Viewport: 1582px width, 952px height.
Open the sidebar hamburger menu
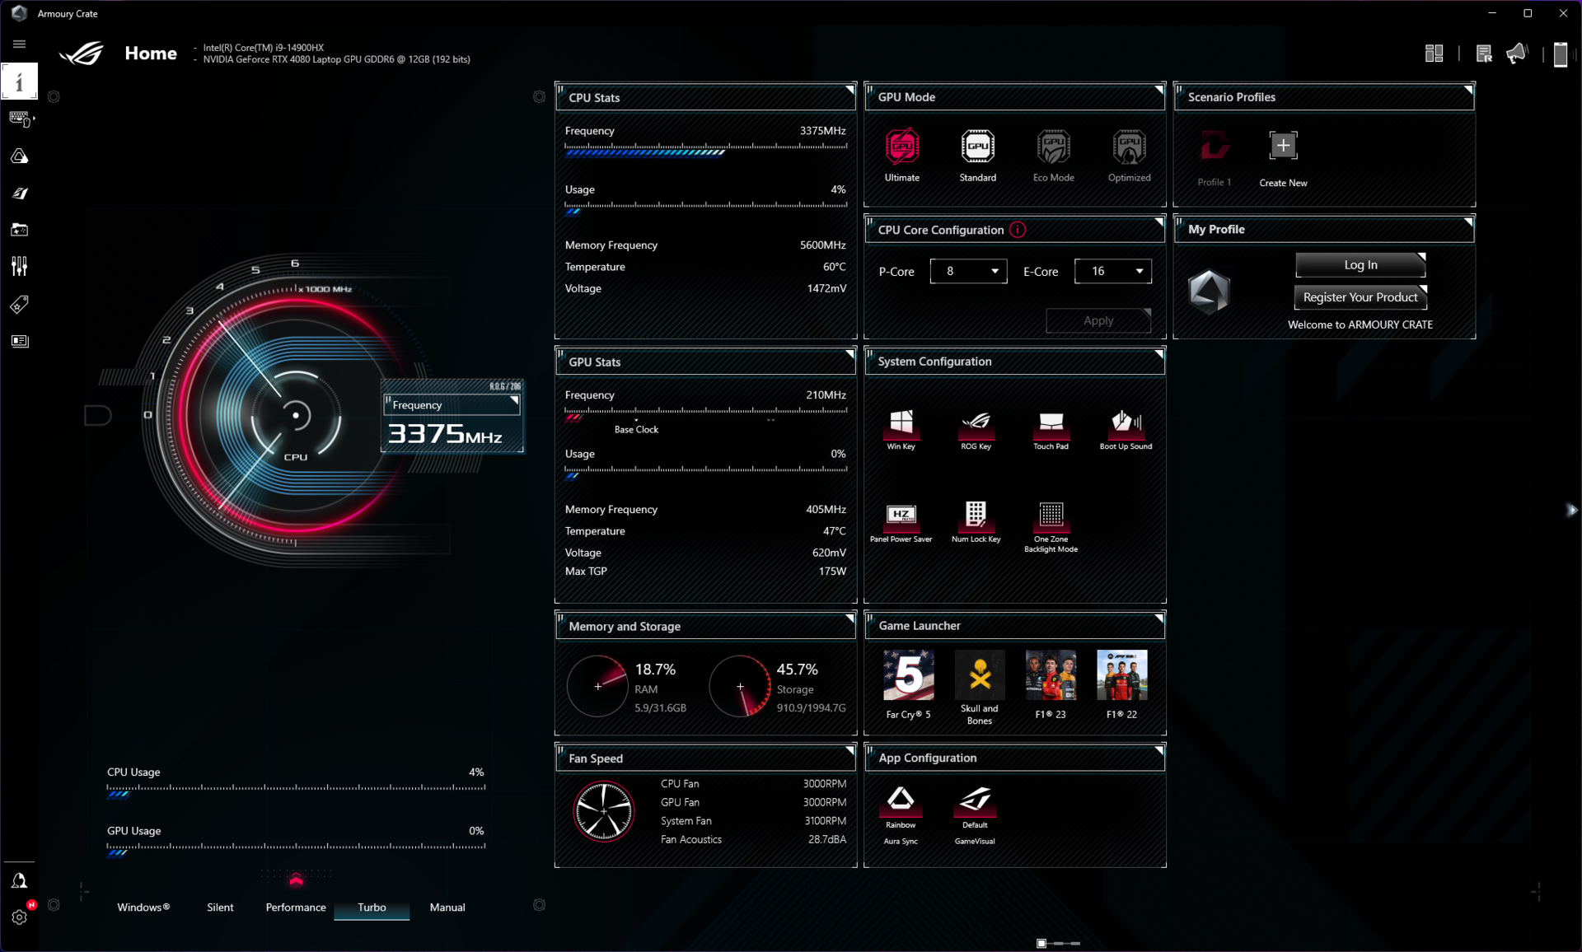[20, 44]
